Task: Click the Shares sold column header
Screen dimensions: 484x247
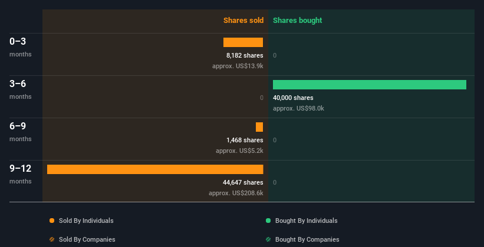Action: click(243, 21)
